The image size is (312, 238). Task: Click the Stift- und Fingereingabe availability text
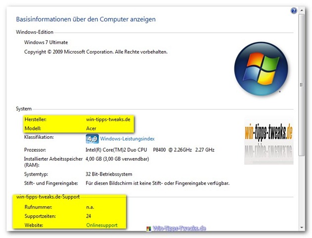pyautogui.click(x=158, y=183)
